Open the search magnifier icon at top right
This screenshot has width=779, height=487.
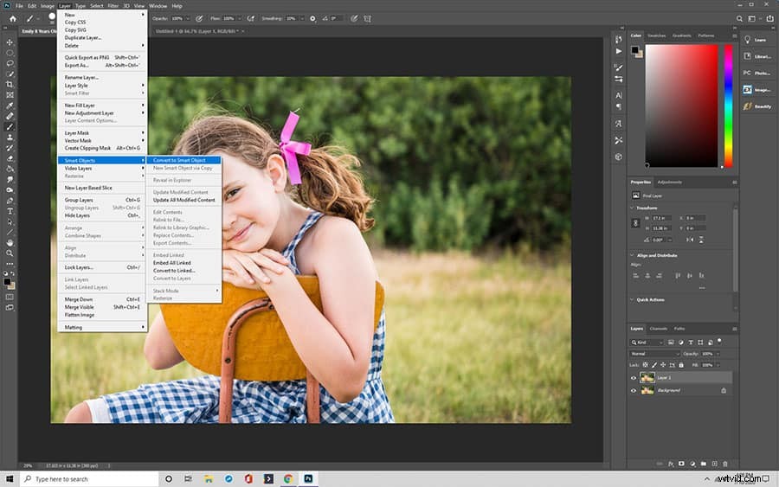pos(739,19)
